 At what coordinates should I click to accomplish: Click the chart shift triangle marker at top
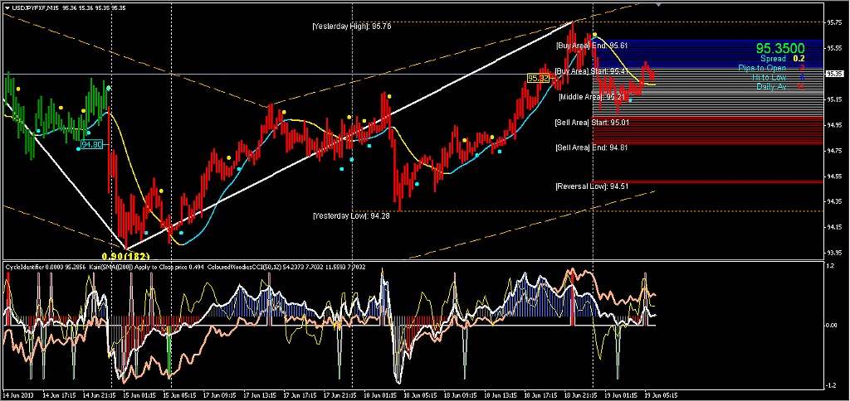tap(659, 4)
